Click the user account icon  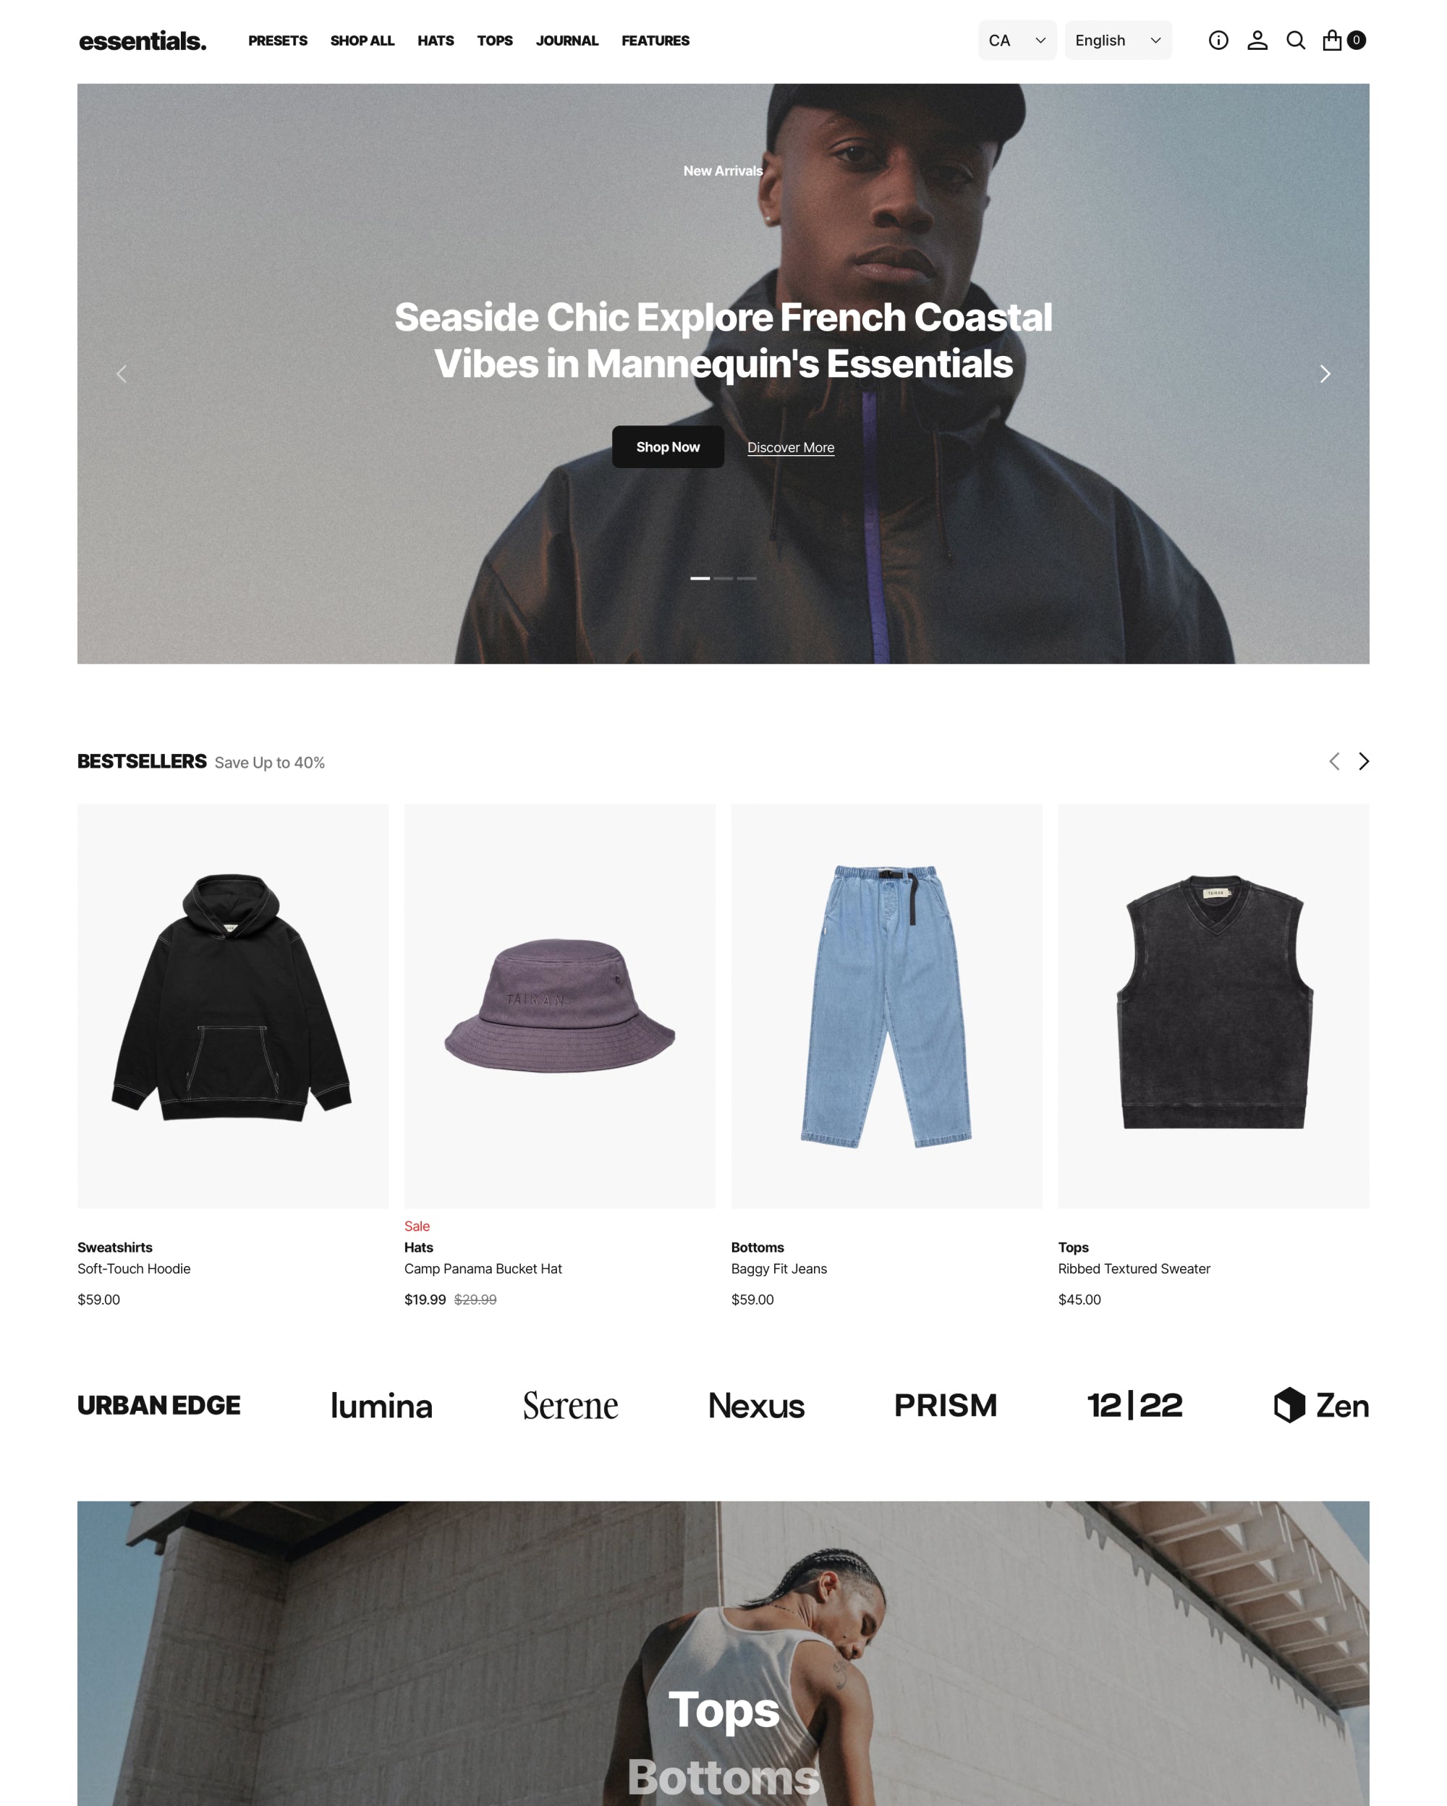1258,40
